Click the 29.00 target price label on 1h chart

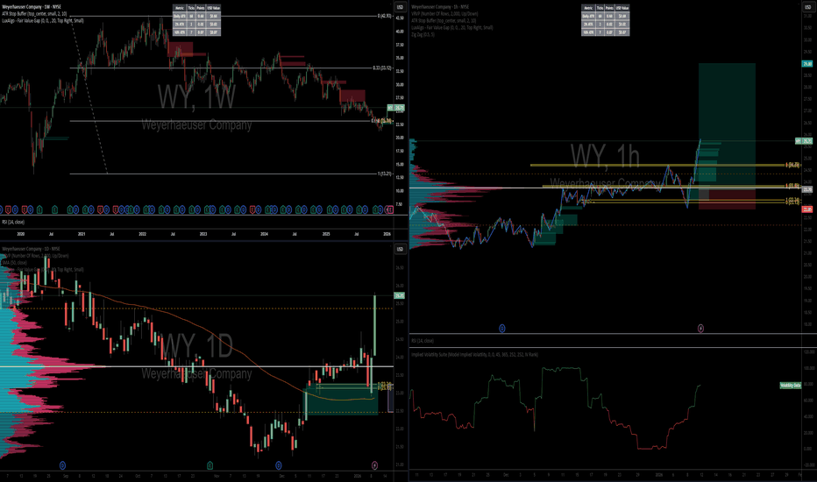pyautogui.click(x=807, y=64)
